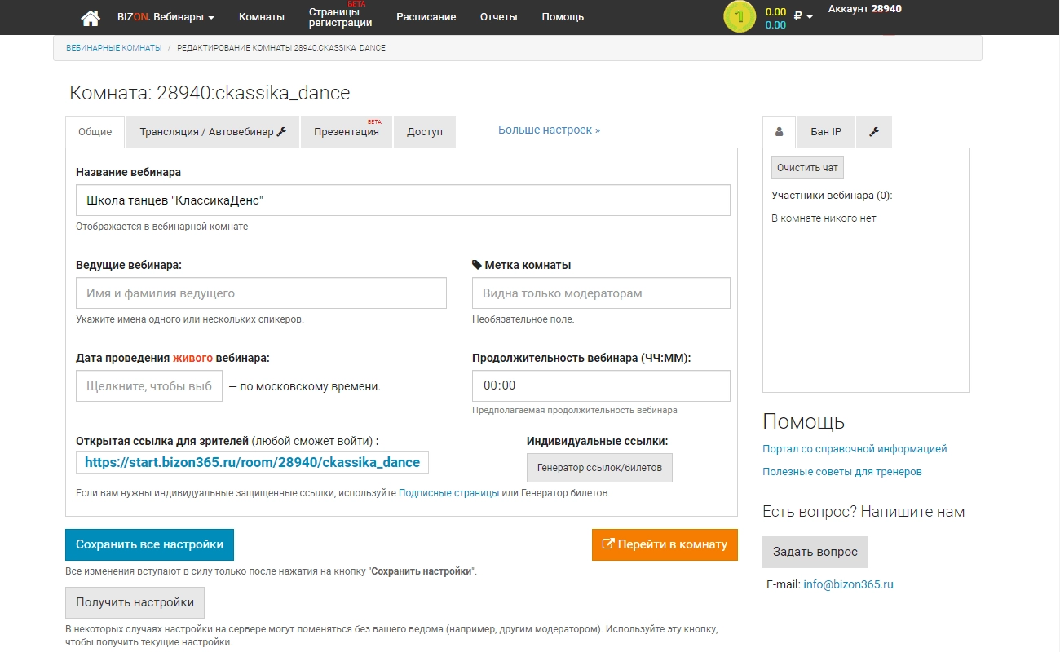Select the Доступ tab

click(425, 132)
